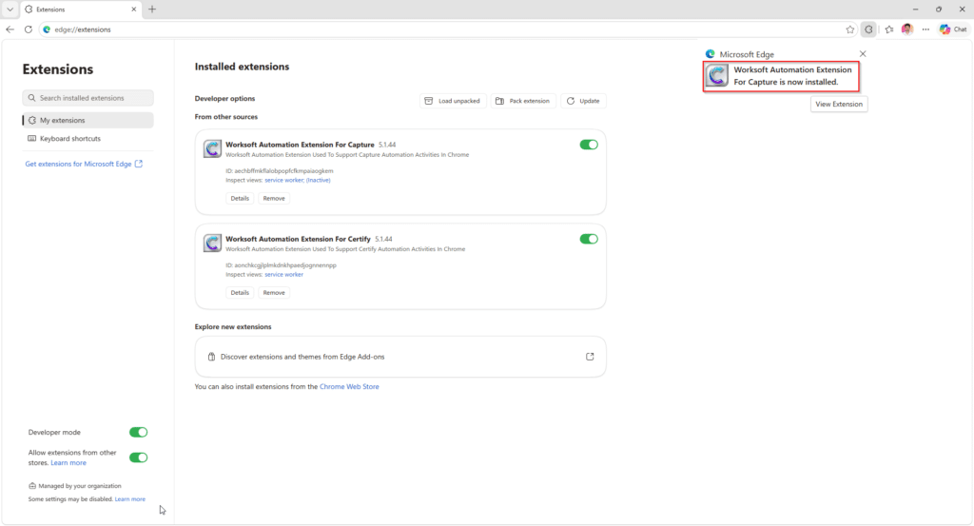The image size is (974, 526).
Task: Go back with the back arrow
Action: pyautogui.click(x=10, y=29)
